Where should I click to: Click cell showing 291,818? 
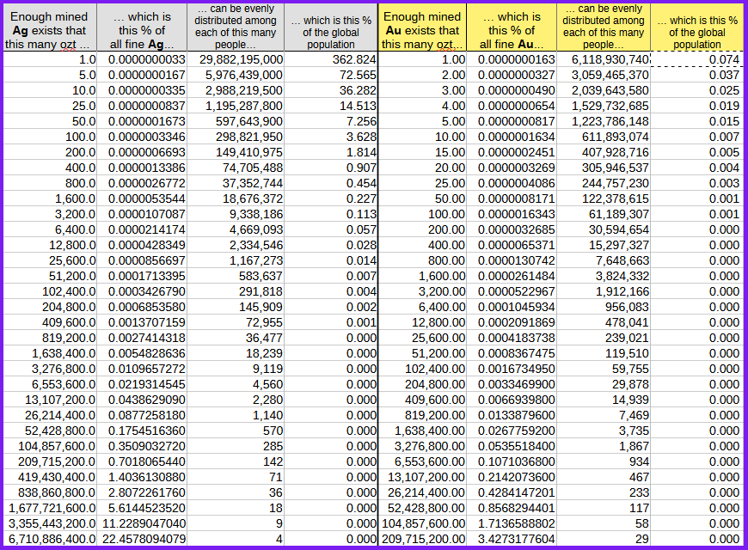236,291
